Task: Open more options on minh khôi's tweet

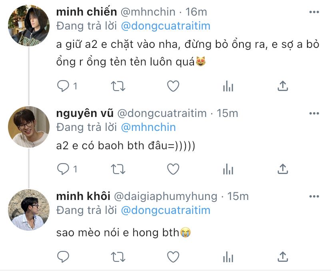Action: click(315, 196)
